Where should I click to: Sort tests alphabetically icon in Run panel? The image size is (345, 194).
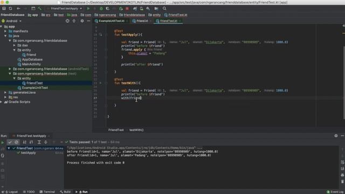pyautogui.click(x=25, y=142)
